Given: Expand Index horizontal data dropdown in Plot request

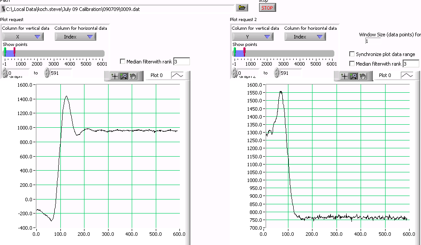Looking at the screenshot, I should tap(75, 37).
